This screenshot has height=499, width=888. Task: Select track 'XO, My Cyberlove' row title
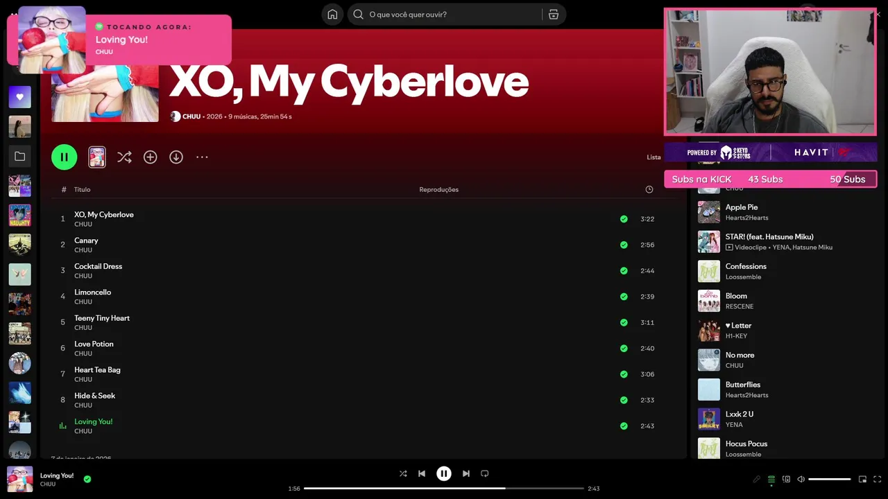point(104,215)
